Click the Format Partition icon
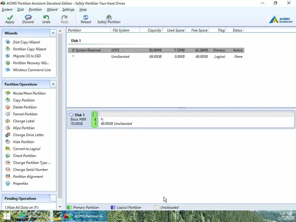This screenshot has width=296, height=222. [x=8, y=114]
